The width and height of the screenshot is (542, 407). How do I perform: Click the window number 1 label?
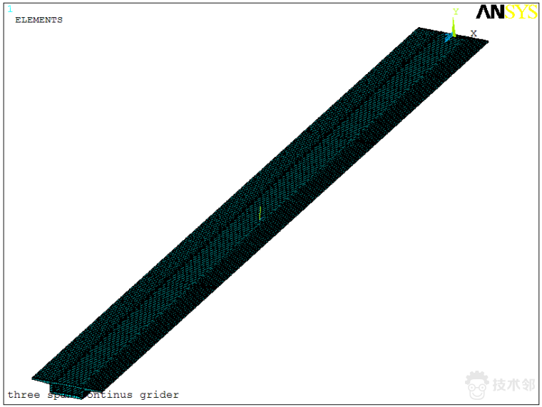[10, 9]
